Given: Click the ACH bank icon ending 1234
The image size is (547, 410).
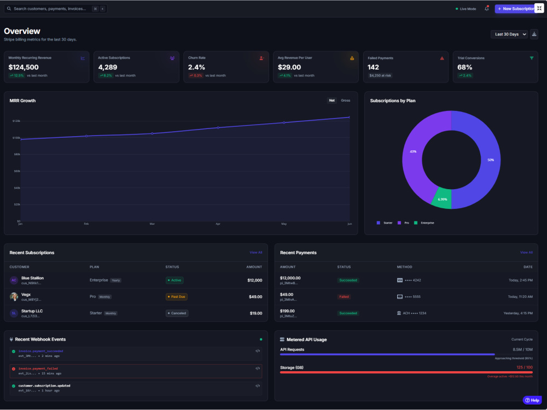Looking at the screenshot, I should (x=399, y=313).
